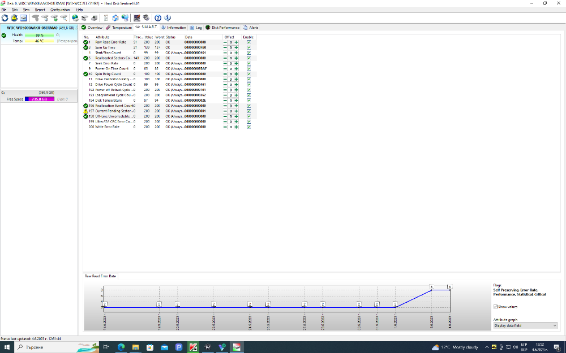Open the Help question mark icon
This screenshot has width=566, height=353.
point(158,18)
